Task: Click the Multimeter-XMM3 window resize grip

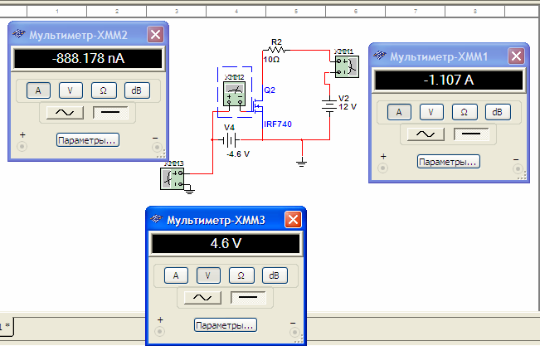Action: coord(299,339)
